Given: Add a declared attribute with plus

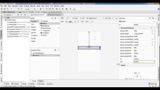Looking at the screenshot, I should tap(151, 28).
